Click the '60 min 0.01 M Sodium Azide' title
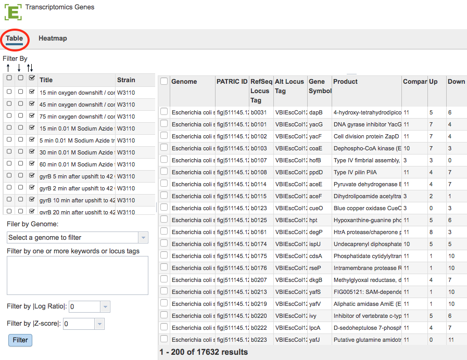 click(77, 164)
